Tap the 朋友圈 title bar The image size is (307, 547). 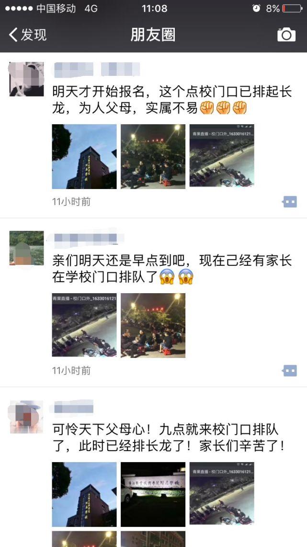click(153, 35)
